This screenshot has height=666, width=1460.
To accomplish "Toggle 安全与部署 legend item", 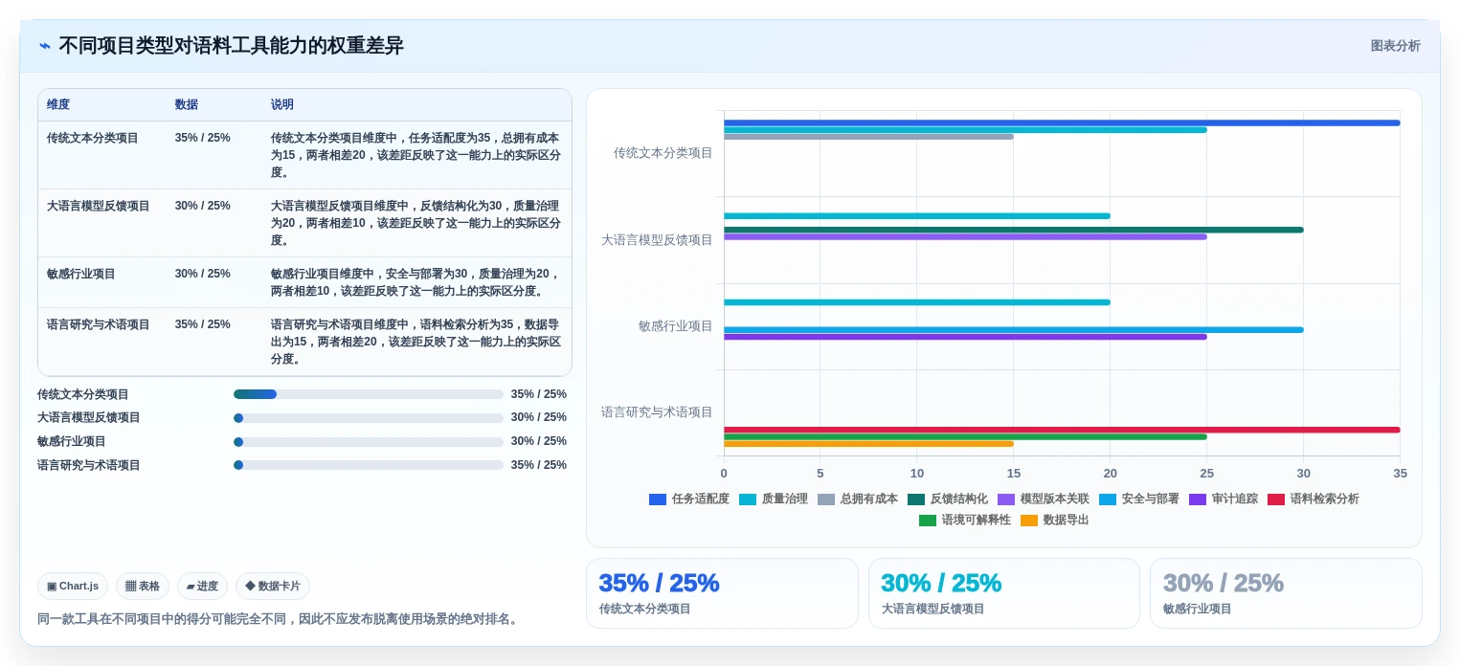I will [1139, 499].
